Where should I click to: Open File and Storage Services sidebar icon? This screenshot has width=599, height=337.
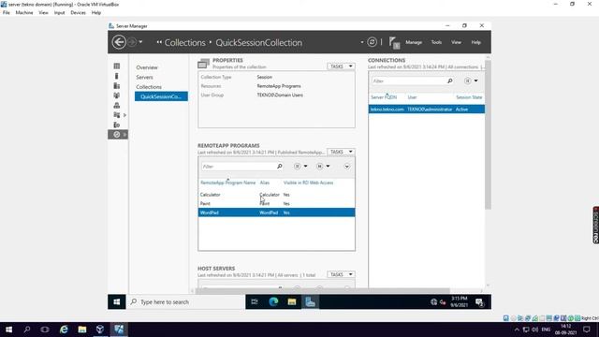117,115
